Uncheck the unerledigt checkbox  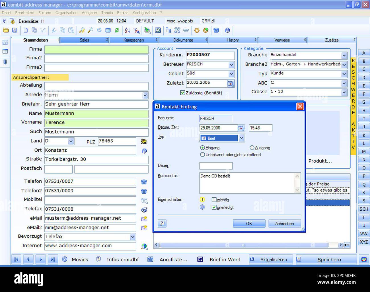tap(214, 207)
